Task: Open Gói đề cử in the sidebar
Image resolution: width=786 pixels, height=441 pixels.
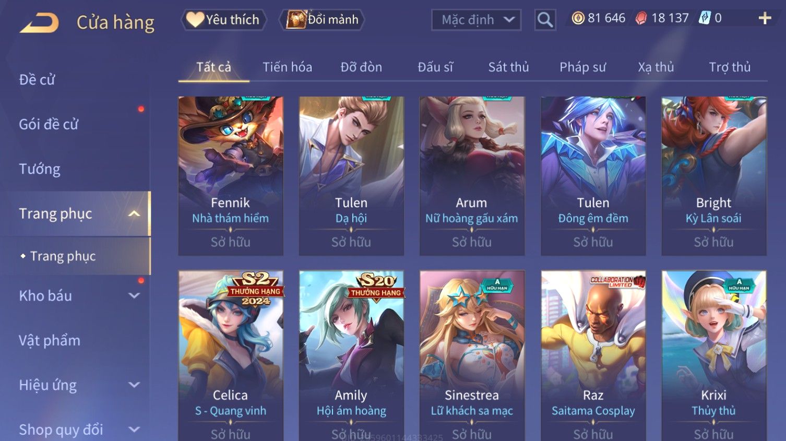Action: pos(49,124)
